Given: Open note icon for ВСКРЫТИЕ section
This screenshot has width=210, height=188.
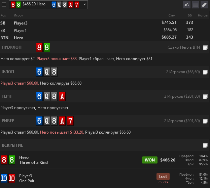Looking at the screenshot, I should point(205,145).
